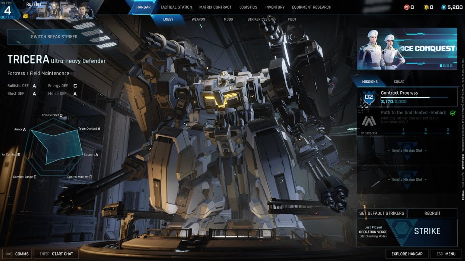
Task: Click the mission emblem icon C10-00-004
Action: click(x=369, y=121)
